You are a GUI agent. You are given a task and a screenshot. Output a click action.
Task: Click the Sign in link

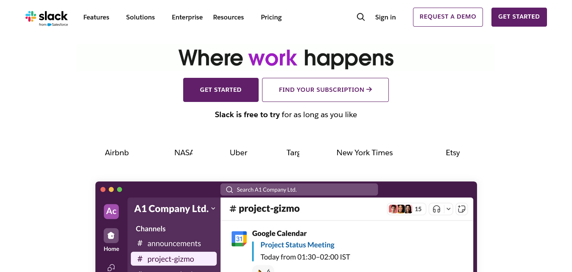(x=385, y=17)
